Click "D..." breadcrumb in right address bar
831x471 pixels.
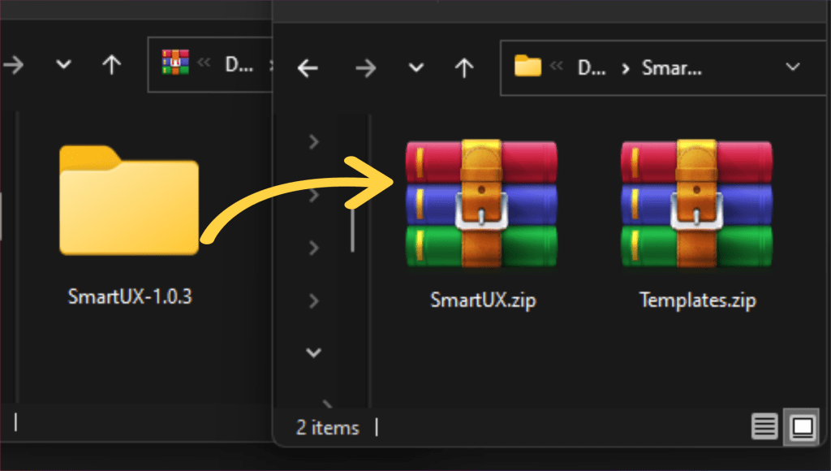coord(591,67)
